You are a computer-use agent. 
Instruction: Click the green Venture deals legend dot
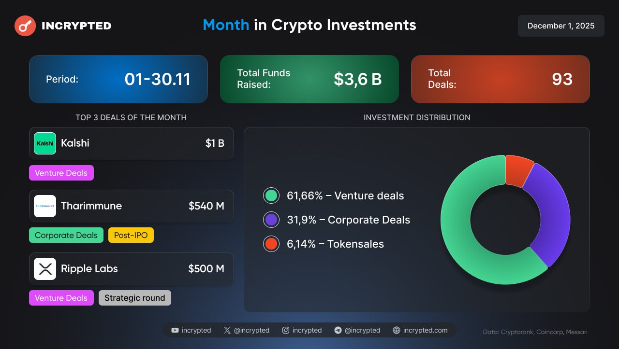tap(271, 195)
